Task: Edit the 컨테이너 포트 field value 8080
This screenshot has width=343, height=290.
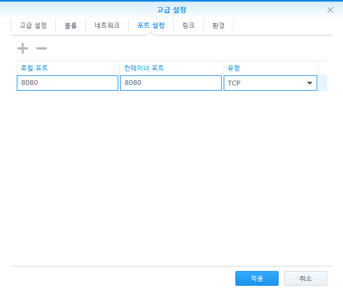Action: (x=171, y=83)
